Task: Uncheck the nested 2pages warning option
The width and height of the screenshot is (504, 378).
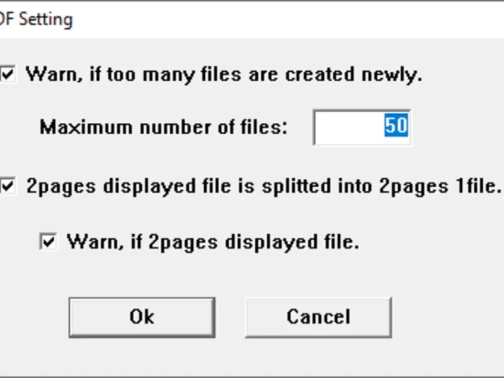Action: (x=49, y=241)
